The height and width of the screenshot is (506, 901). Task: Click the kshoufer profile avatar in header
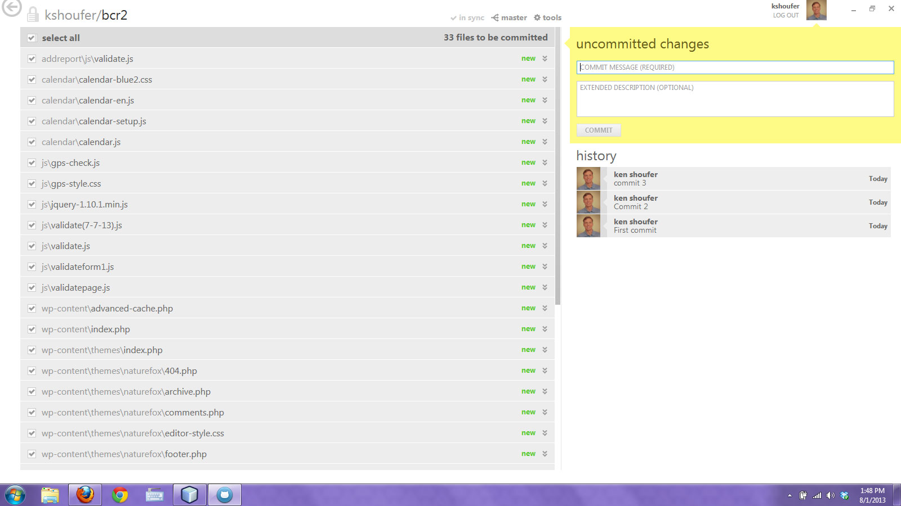816,10
